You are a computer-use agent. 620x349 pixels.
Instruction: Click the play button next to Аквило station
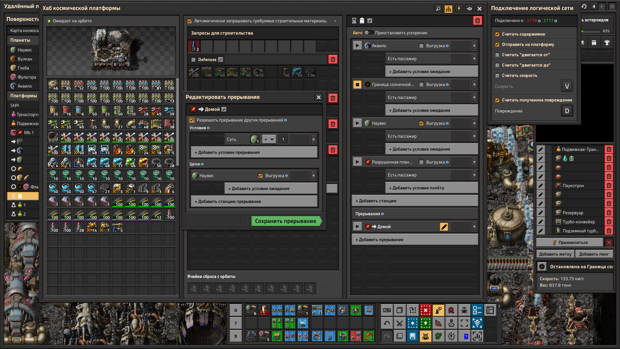357,46
